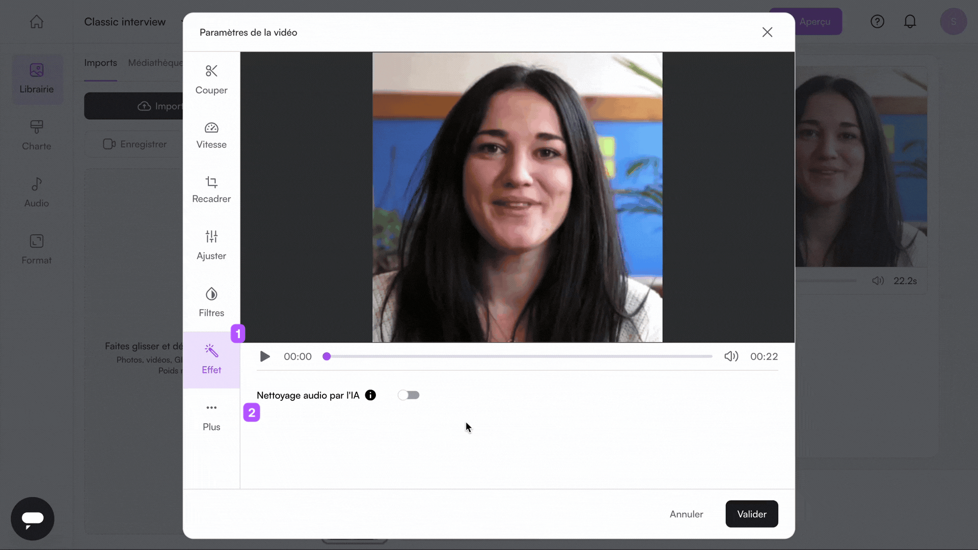Click Annuler to cancel changes
Viewport: 978px width, 550px height.
[686, 514]
